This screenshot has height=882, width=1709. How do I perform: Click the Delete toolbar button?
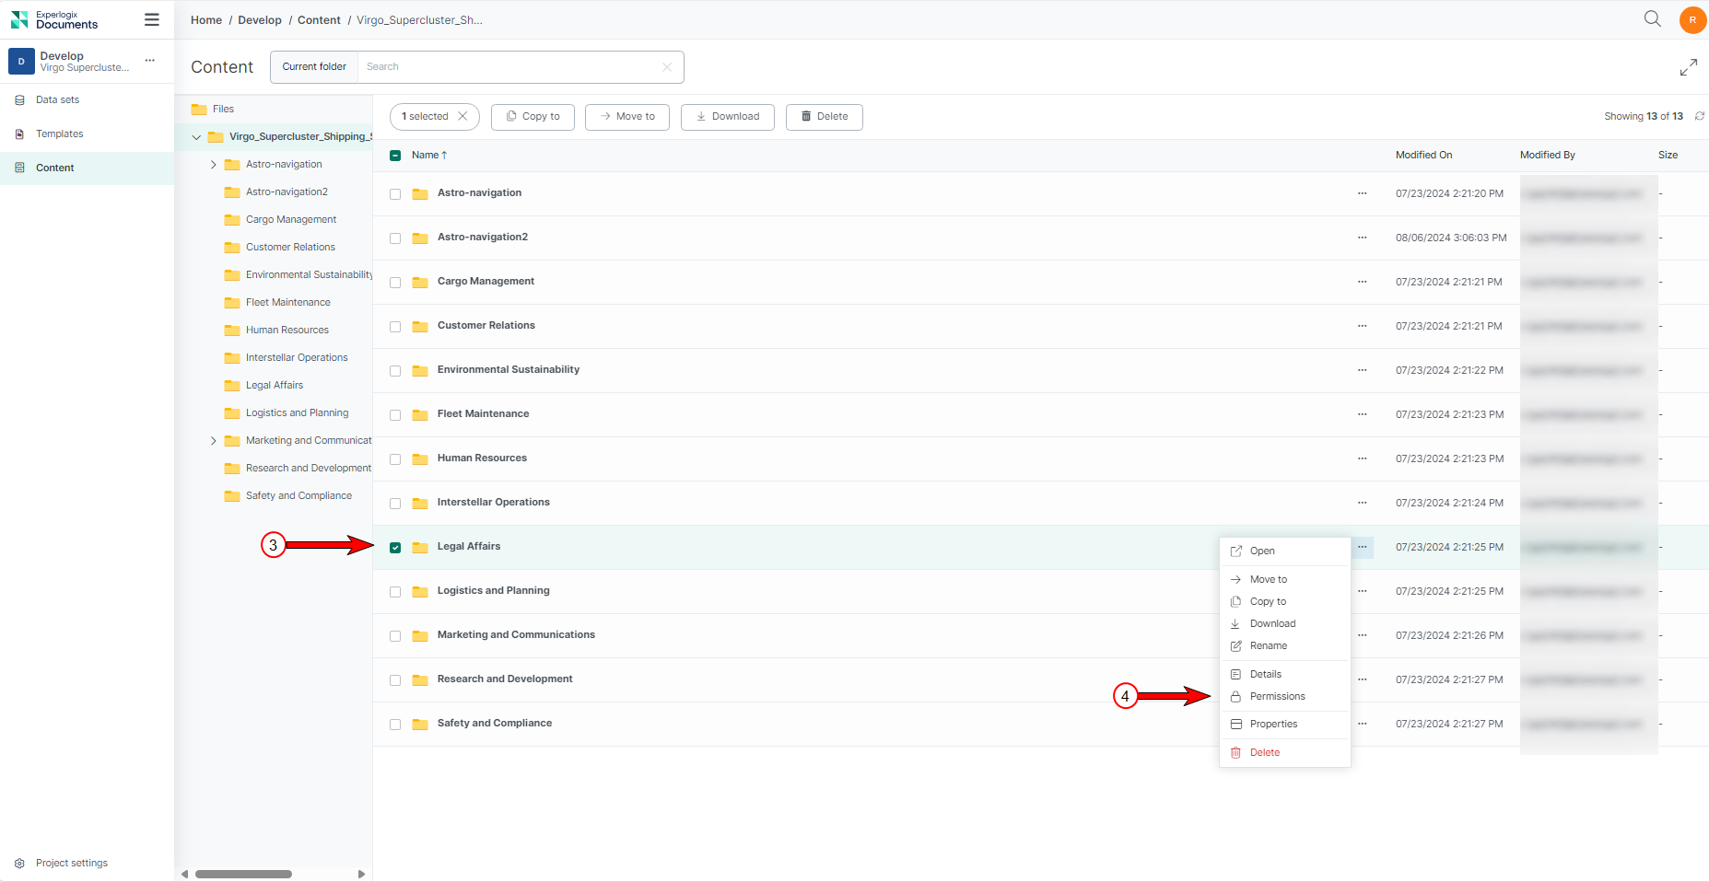825,117
